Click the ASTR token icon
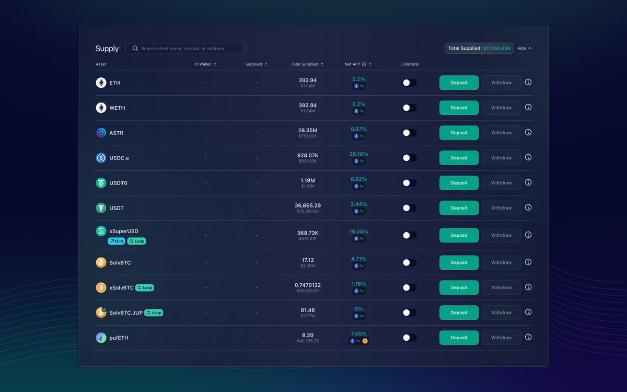 [100, 132]
